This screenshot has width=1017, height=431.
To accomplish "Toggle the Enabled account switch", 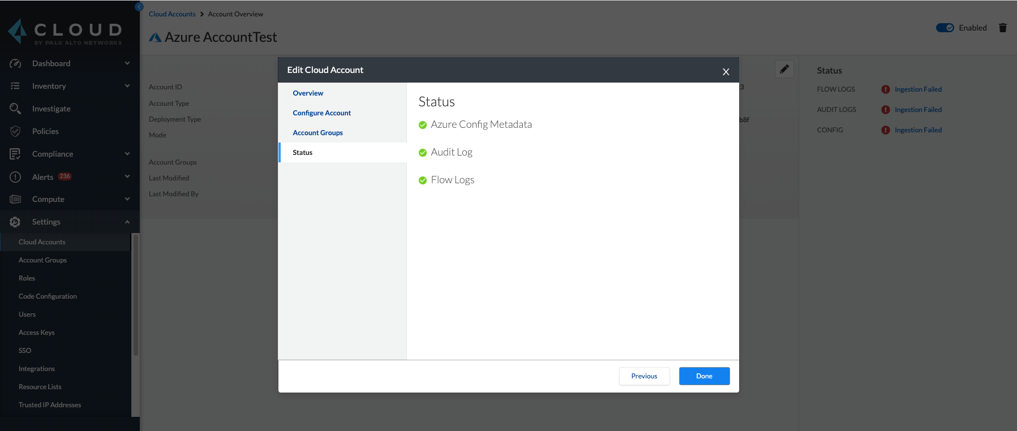I will coord(945,28).
